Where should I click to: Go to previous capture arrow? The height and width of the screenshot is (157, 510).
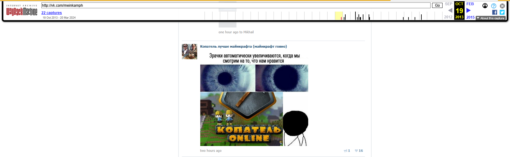(450, 10)
